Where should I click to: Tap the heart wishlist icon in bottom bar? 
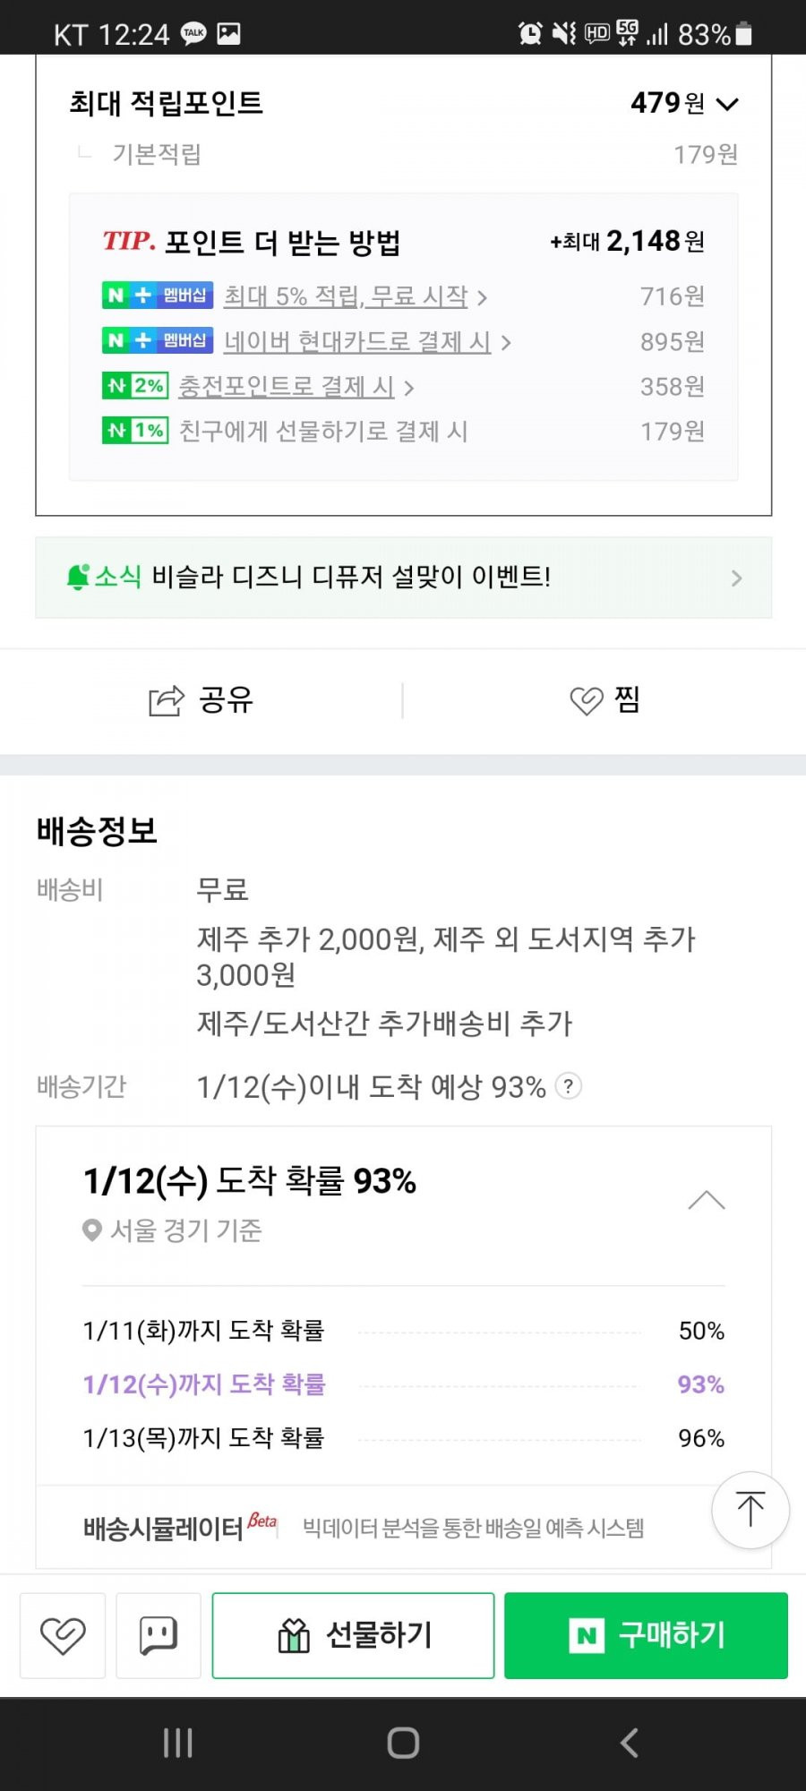[63, 1635]
